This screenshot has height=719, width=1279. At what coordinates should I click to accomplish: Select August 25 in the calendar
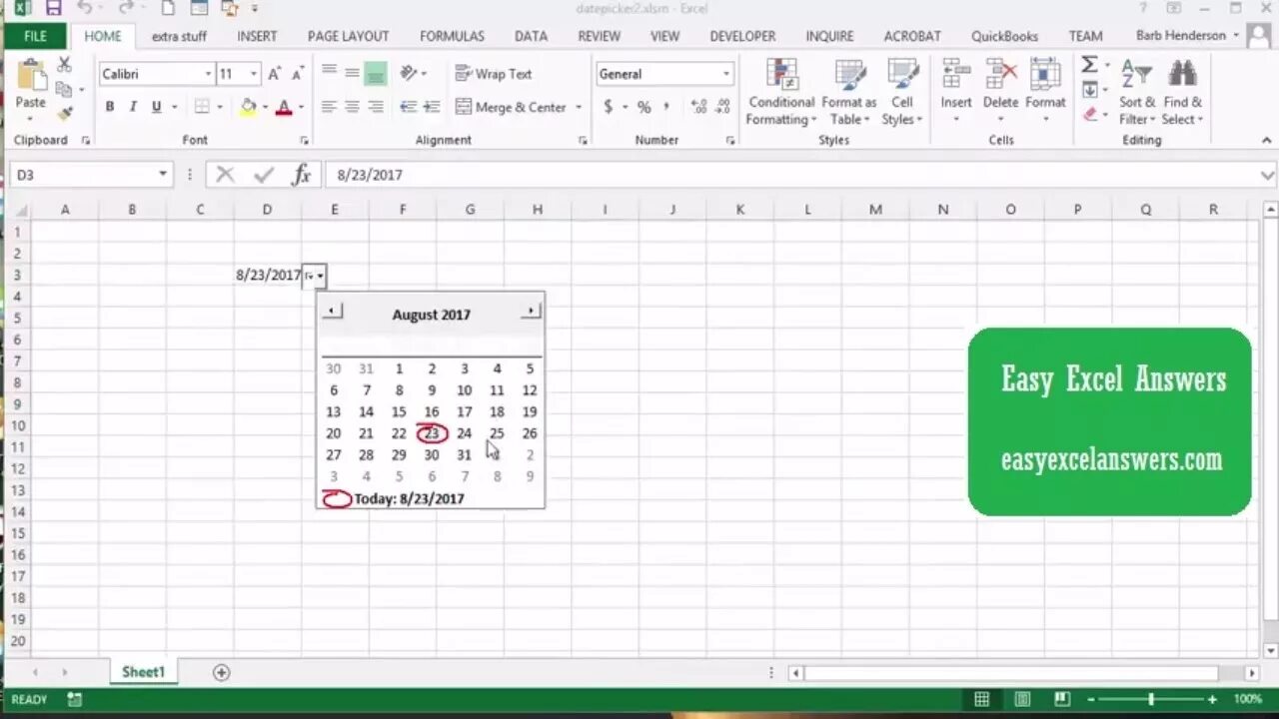pyautogui.click(x=497, y=433)
